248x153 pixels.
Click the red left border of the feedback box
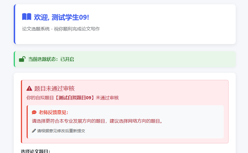27,122
